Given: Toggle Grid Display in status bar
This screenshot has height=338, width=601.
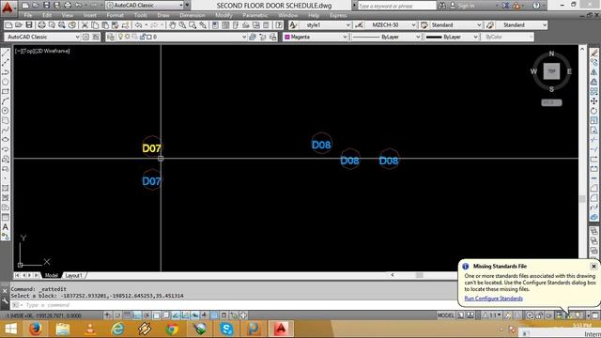Looking at the screenshot, I should pyautogui.click(x=127, y=315).
